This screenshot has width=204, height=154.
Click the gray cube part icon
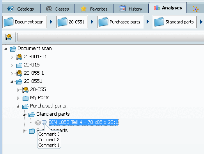tap(38, 122)
